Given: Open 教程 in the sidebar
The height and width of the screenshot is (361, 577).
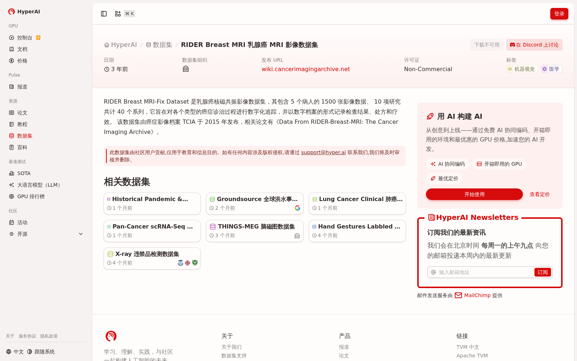Looking at the screenshot, I should click(46, 124).
